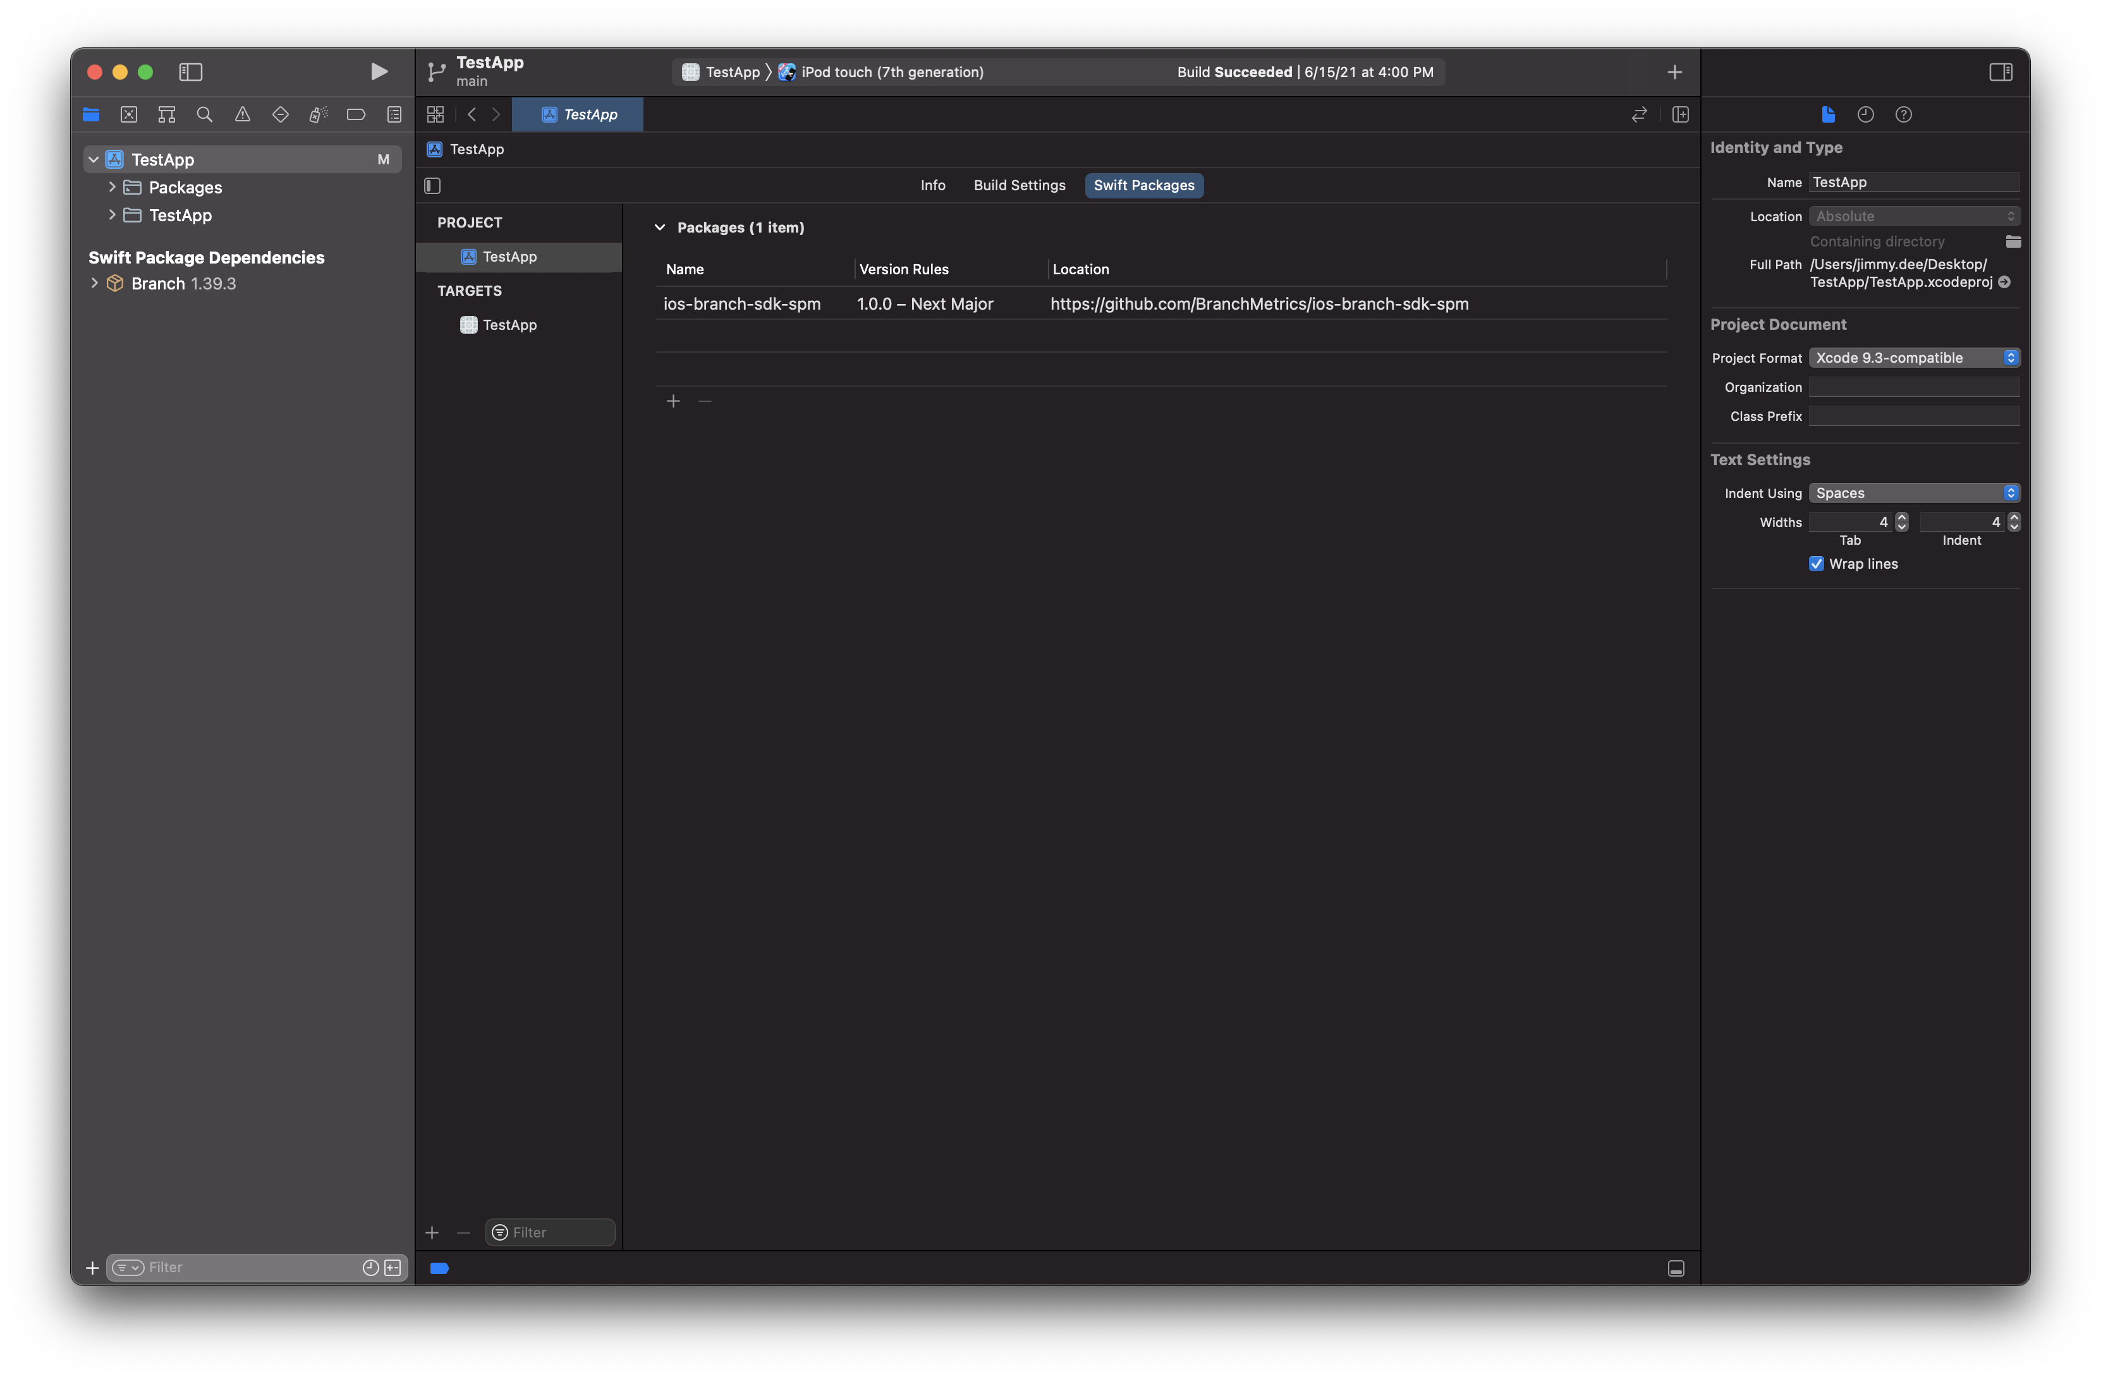Open the related items grid menu
This screenshot has height=1379, width=2101.
point(435,114)
